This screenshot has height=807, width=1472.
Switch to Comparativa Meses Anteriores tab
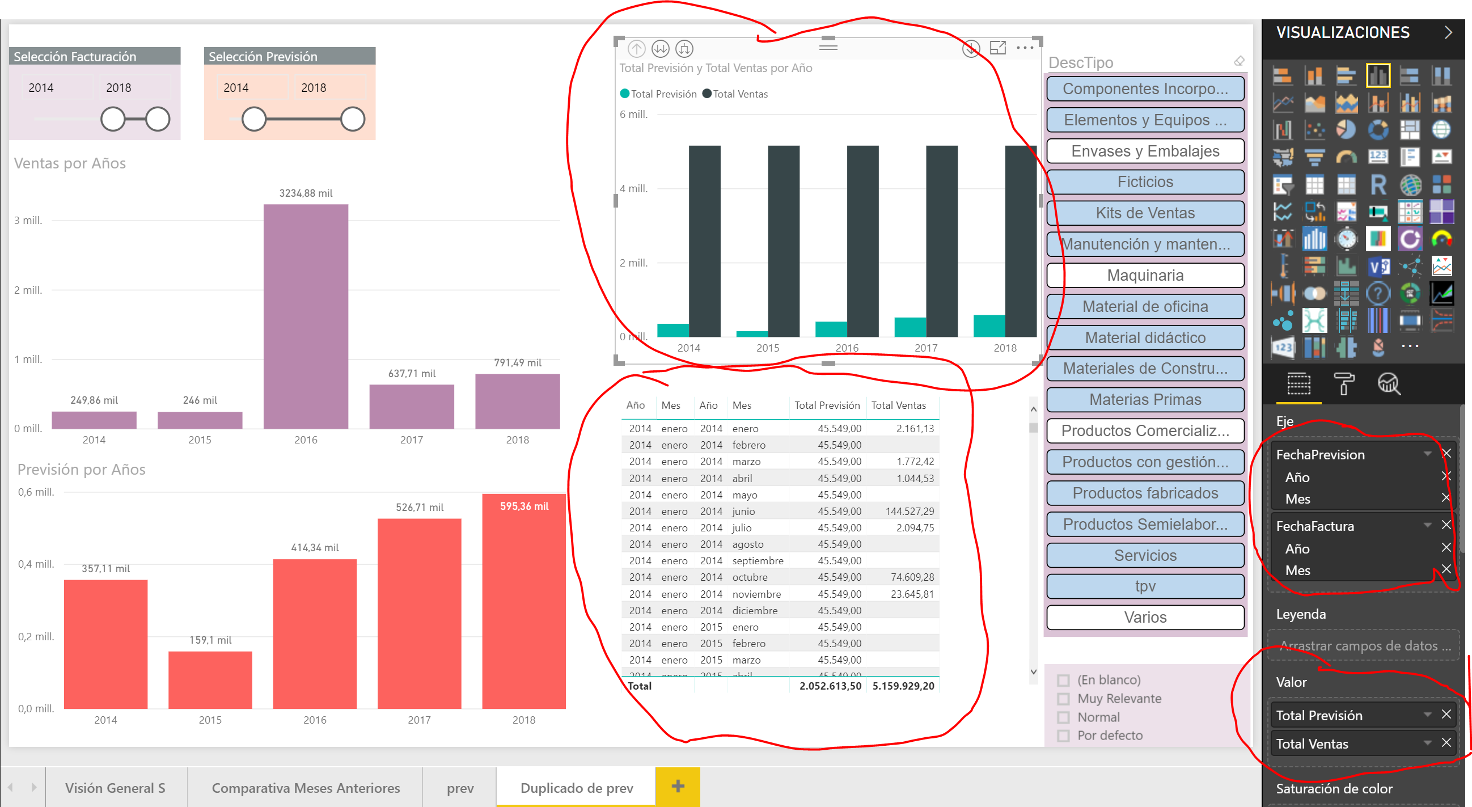coord(306,788)
